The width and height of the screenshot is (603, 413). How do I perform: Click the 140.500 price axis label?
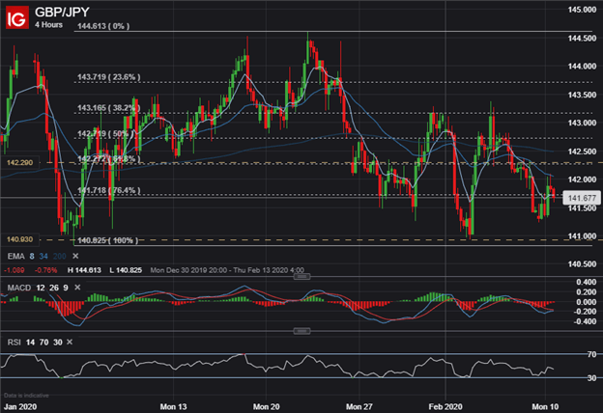click(x=583, y=264)
